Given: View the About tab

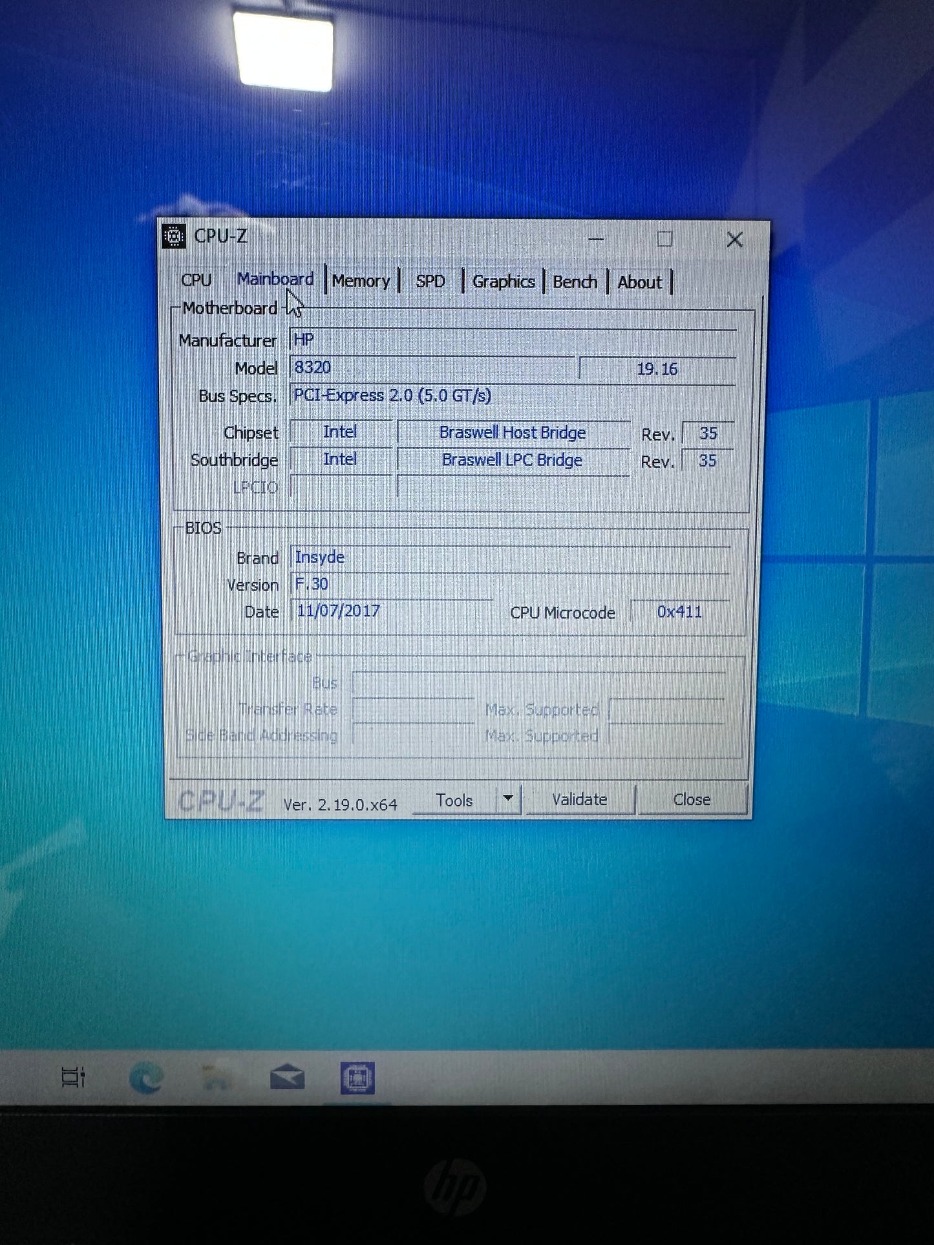Looking at the screenshot, I should (640, 282).
